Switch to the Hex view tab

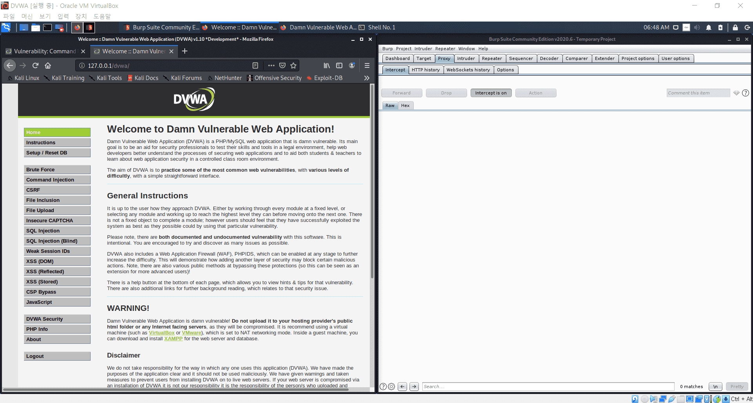pyautogui.click(x=405, y=105)
